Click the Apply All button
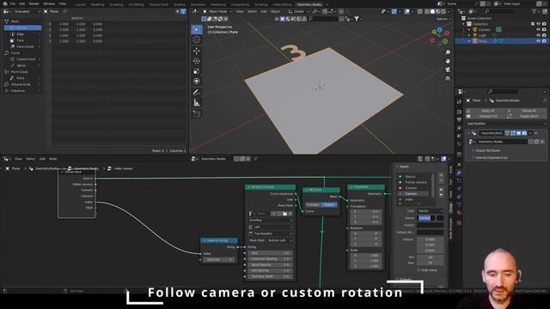This screenshot has width=550, height=309. (487, 111)
